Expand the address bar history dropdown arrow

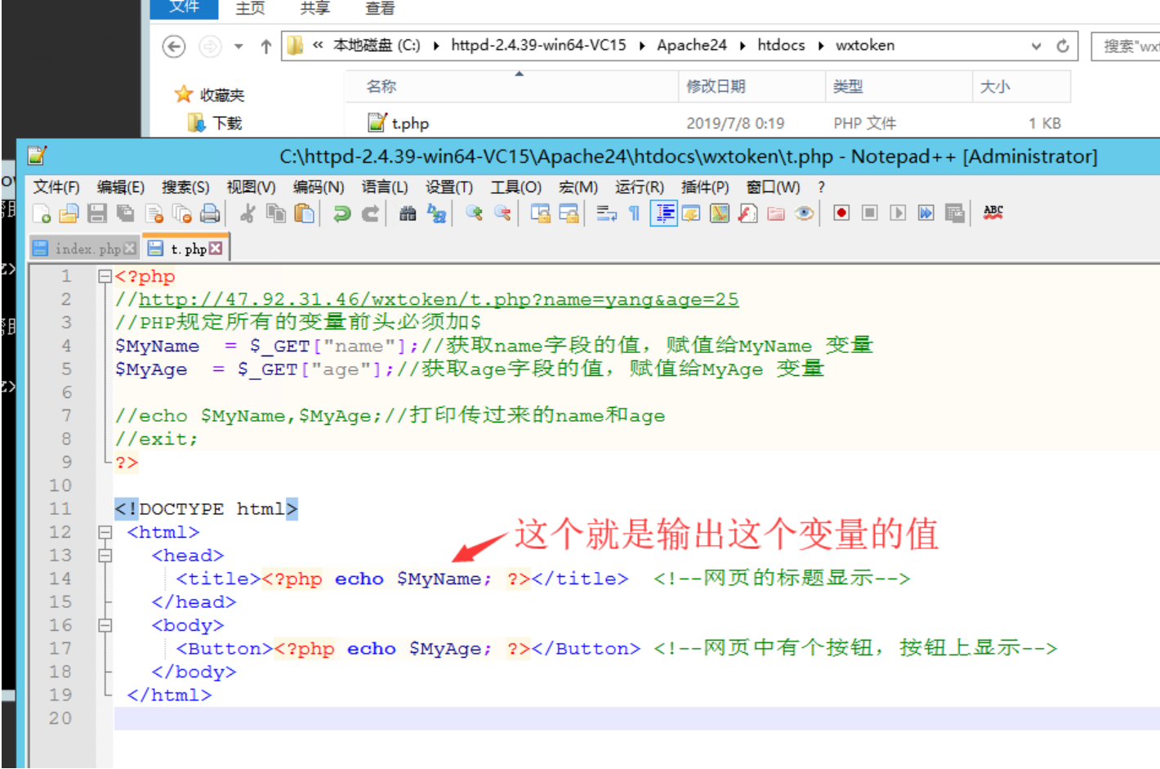(1036, 47)
